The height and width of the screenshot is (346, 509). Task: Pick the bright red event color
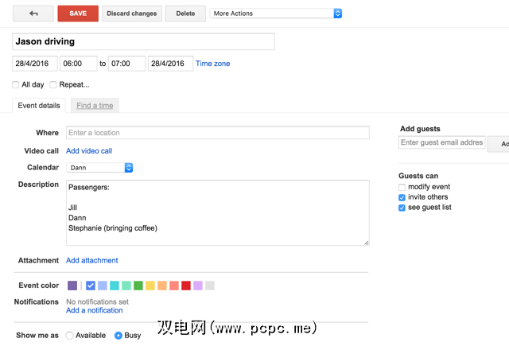point(186,286)
